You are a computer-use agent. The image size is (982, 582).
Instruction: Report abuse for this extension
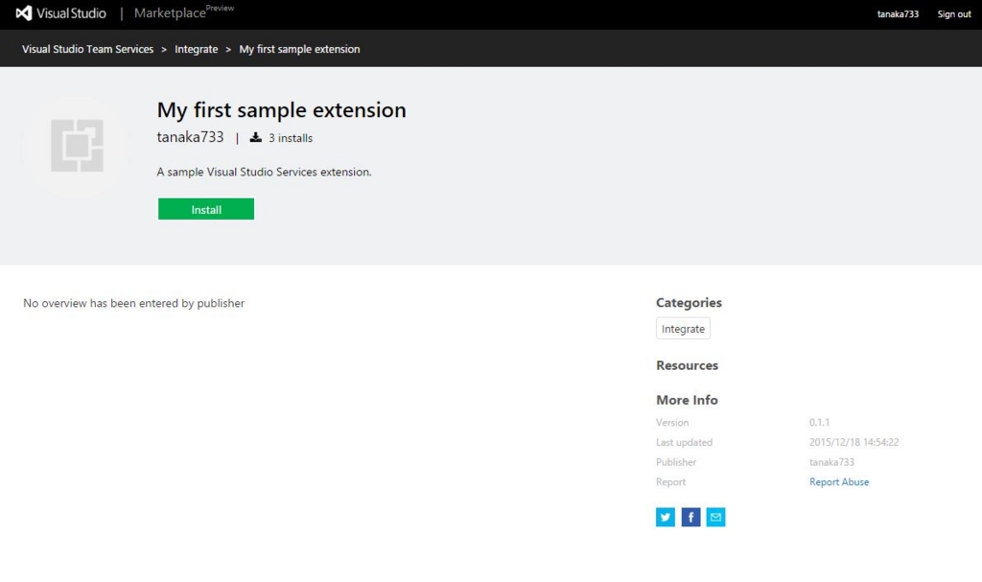coord(838,481)
